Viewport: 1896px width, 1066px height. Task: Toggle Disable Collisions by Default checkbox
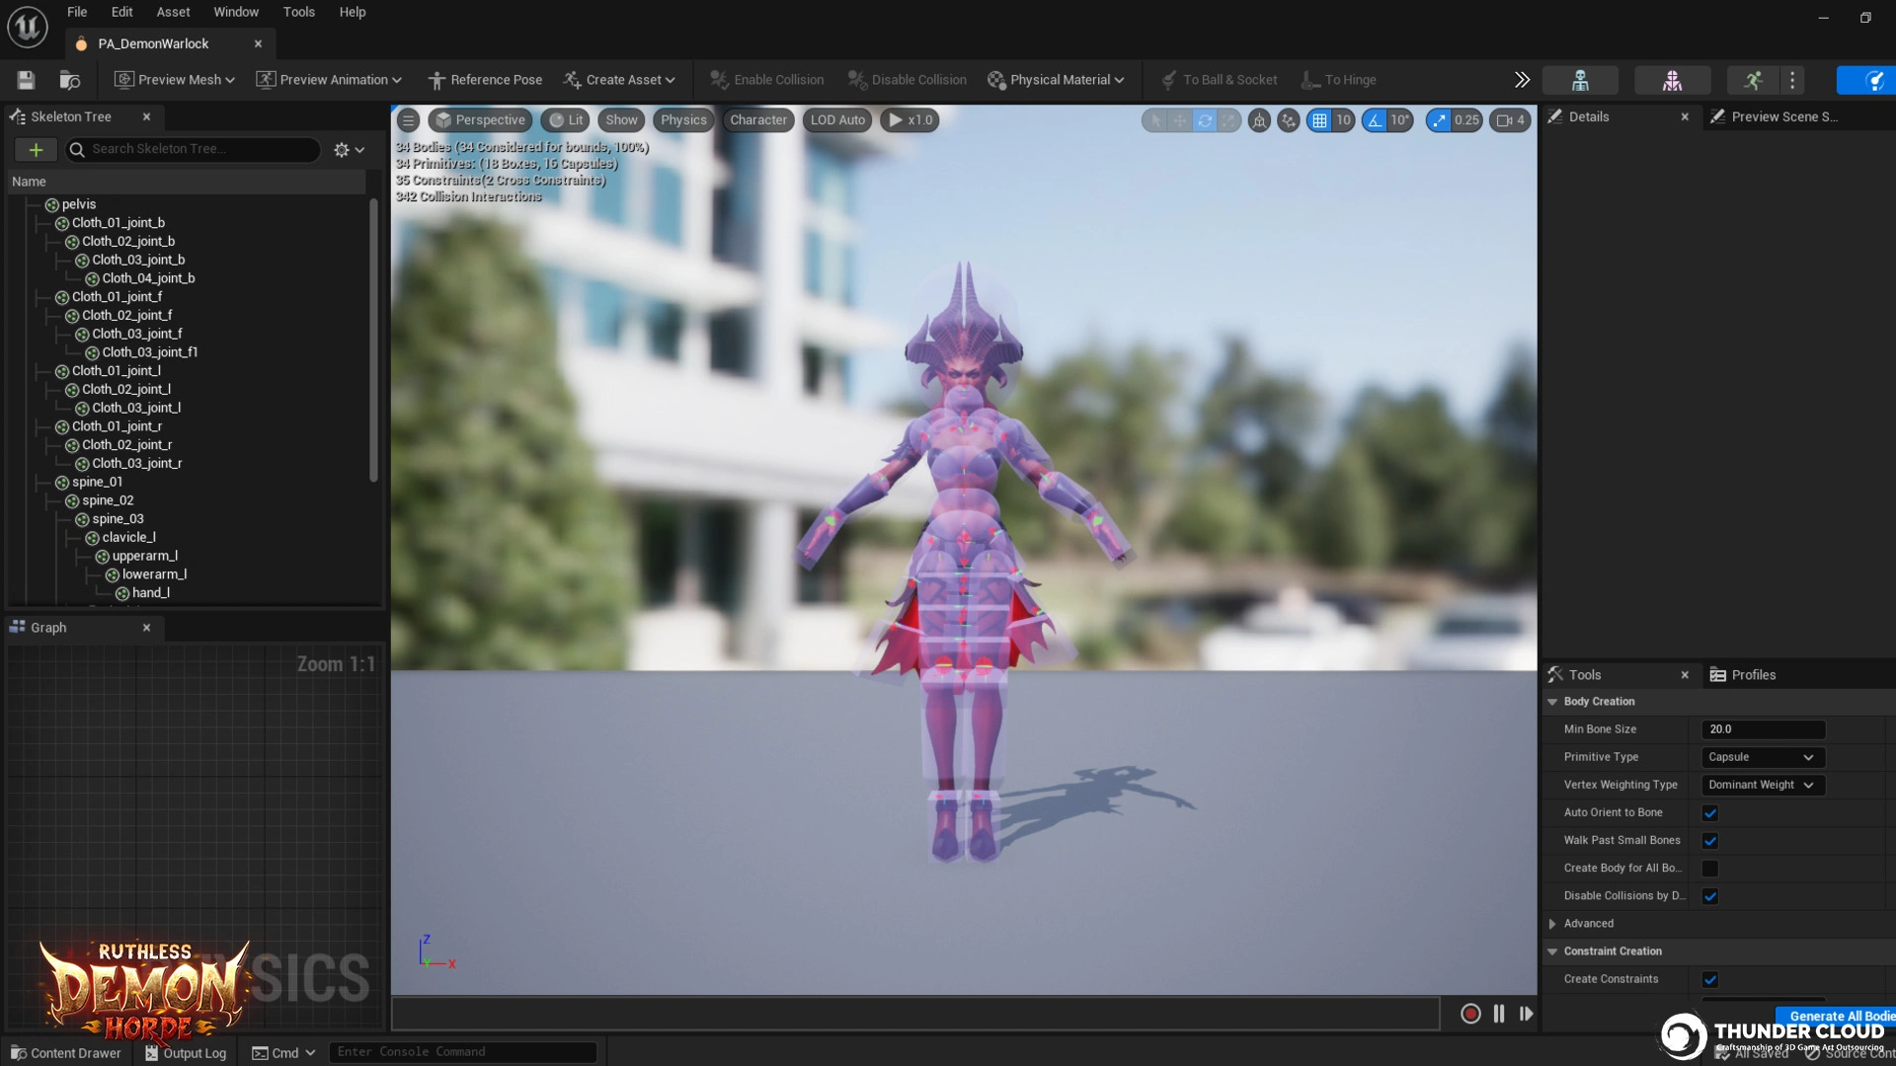1710,896
